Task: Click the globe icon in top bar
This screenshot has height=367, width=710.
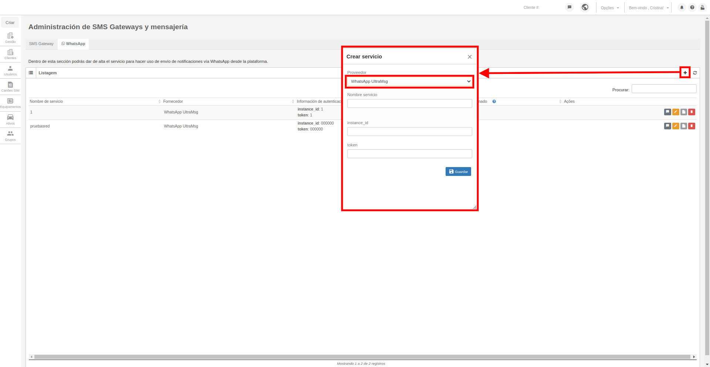Action: point(585,7)
